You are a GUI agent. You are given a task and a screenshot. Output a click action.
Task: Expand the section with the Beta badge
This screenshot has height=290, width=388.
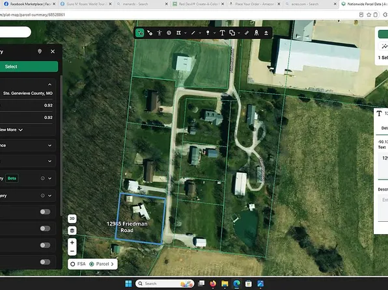click(49, 178)
